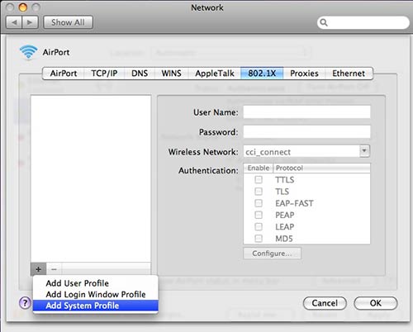413x332 pixels.
Task: Click the Password input field
Action: pos(306,132)
